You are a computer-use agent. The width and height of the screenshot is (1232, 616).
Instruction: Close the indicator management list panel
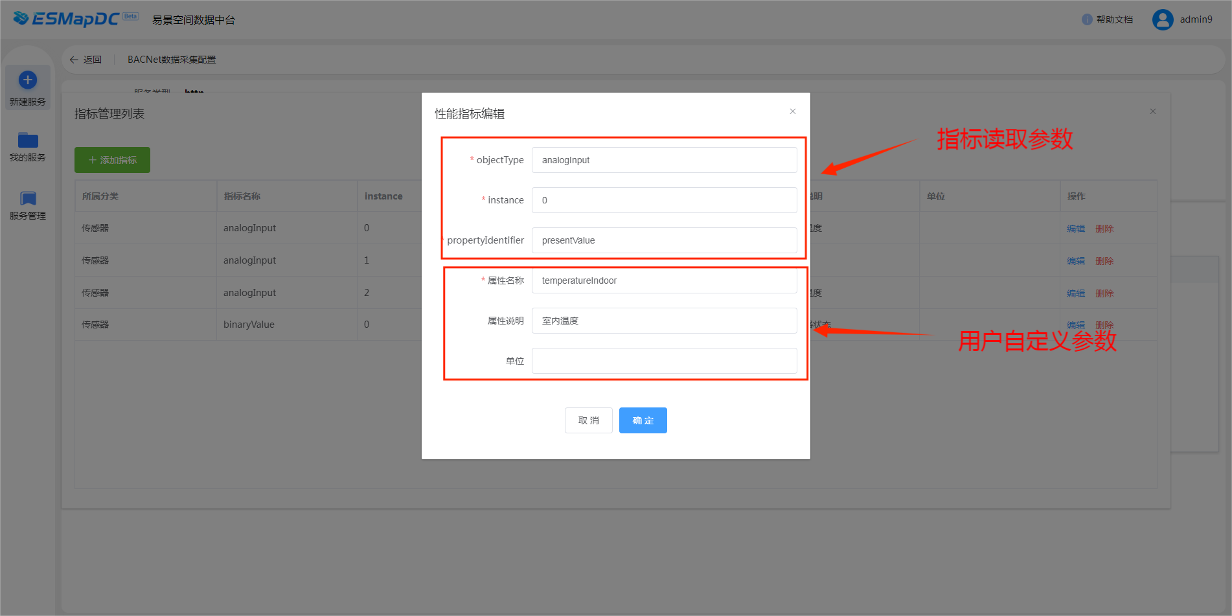click(x=1153, y=111)
